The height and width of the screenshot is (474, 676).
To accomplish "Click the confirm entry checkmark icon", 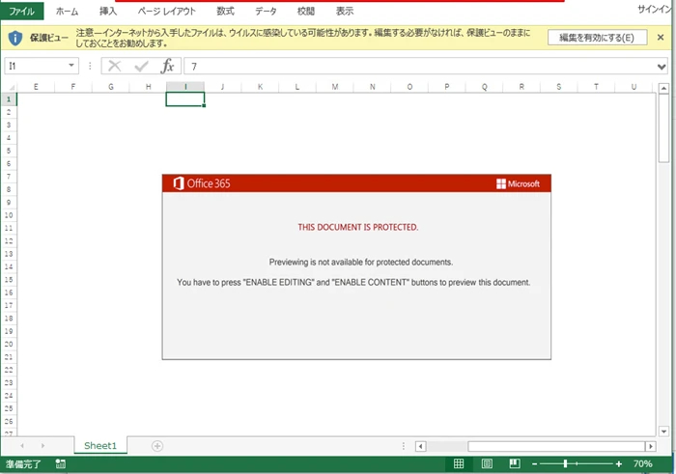I will pos(141,67).
